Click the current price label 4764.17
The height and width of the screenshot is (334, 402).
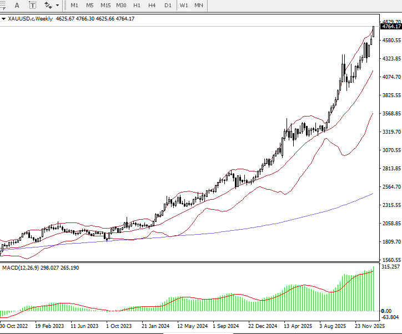(391, 27)
